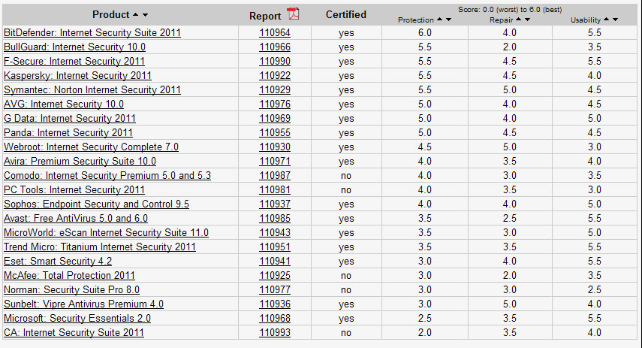Open Sophos Endpoint Security and Control link
642x348 pixels.
[x=96, y=204]
